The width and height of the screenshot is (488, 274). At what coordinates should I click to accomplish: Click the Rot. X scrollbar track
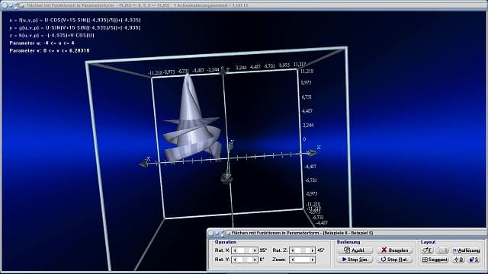click(x=245, y=250)
